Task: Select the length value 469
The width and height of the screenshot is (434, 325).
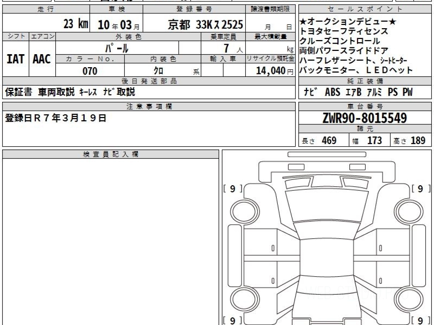Action: (x=329, y=140)
